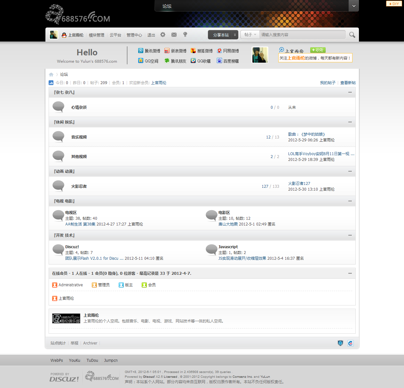Collapse the 『电视 电影』 section
The width and height of the screenshot is (404, 388).
[350, 201]
